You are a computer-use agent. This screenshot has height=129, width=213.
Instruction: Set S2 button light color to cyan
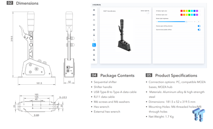[x=192, y=15]
